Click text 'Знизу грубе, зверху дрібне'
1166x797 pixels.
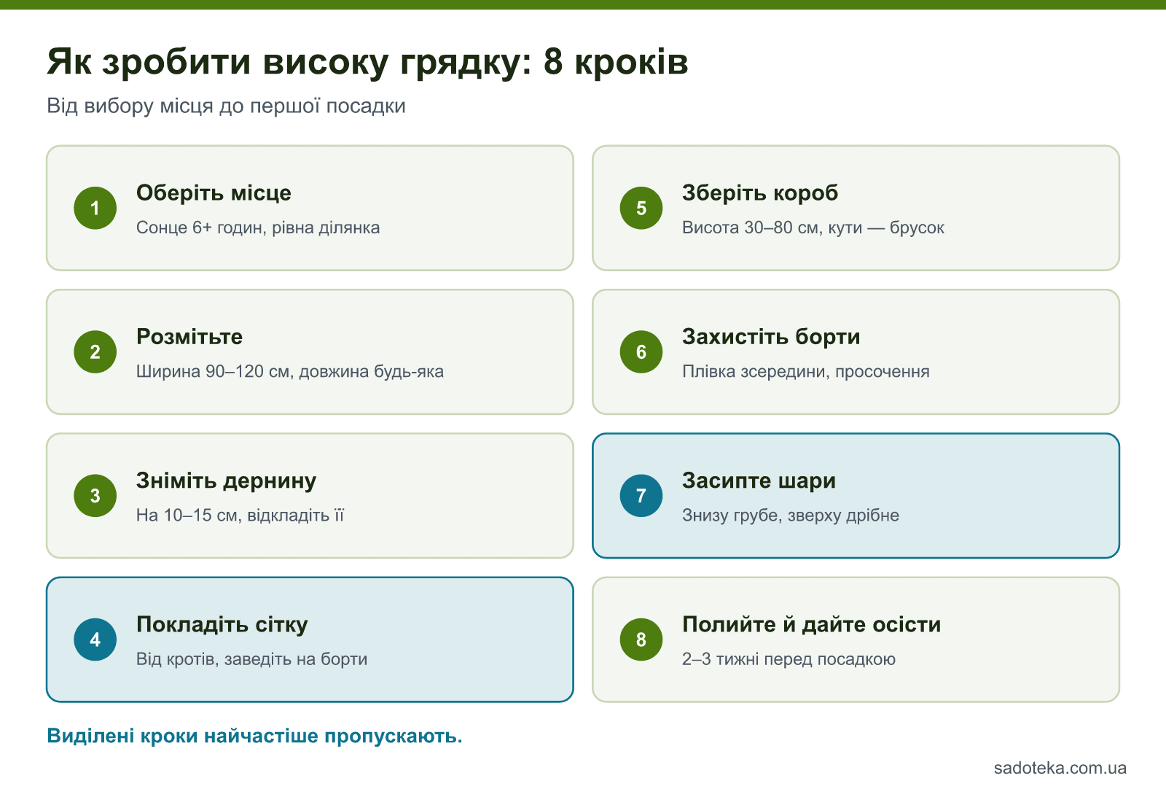pos(791,515)
